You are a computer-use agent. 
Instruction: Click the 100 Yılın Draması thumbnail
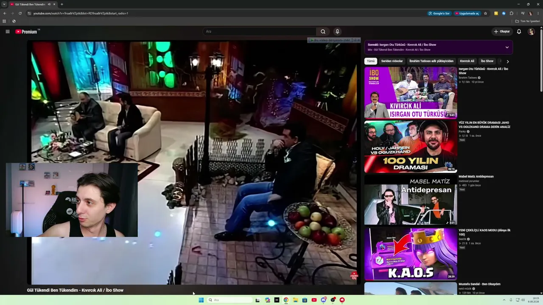pyautogui.click(x=411, y=147)
